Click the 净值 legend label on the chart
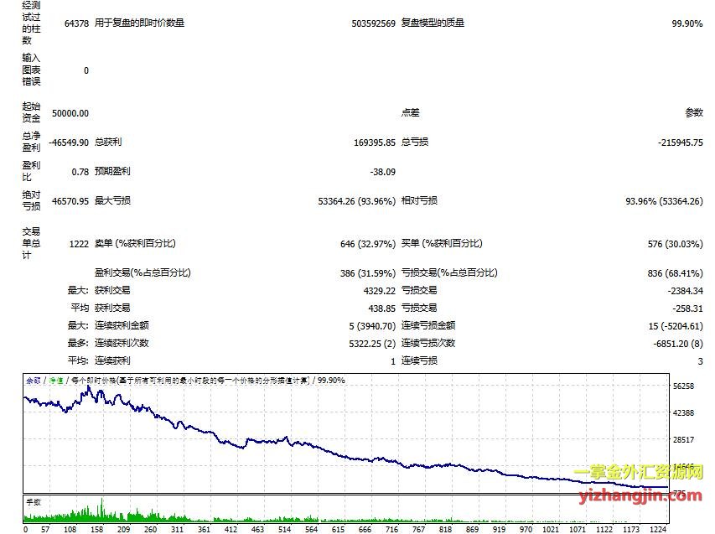The width and height of the screenshot is (715, 534). (56, 381)
